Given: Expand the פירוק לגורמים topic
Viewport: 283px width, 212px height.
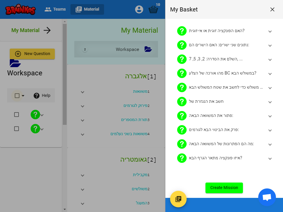Looking at the screenshot, I should [x=83, y=106].
